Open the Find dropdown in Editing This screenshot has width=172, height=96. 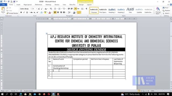[169, 8]
